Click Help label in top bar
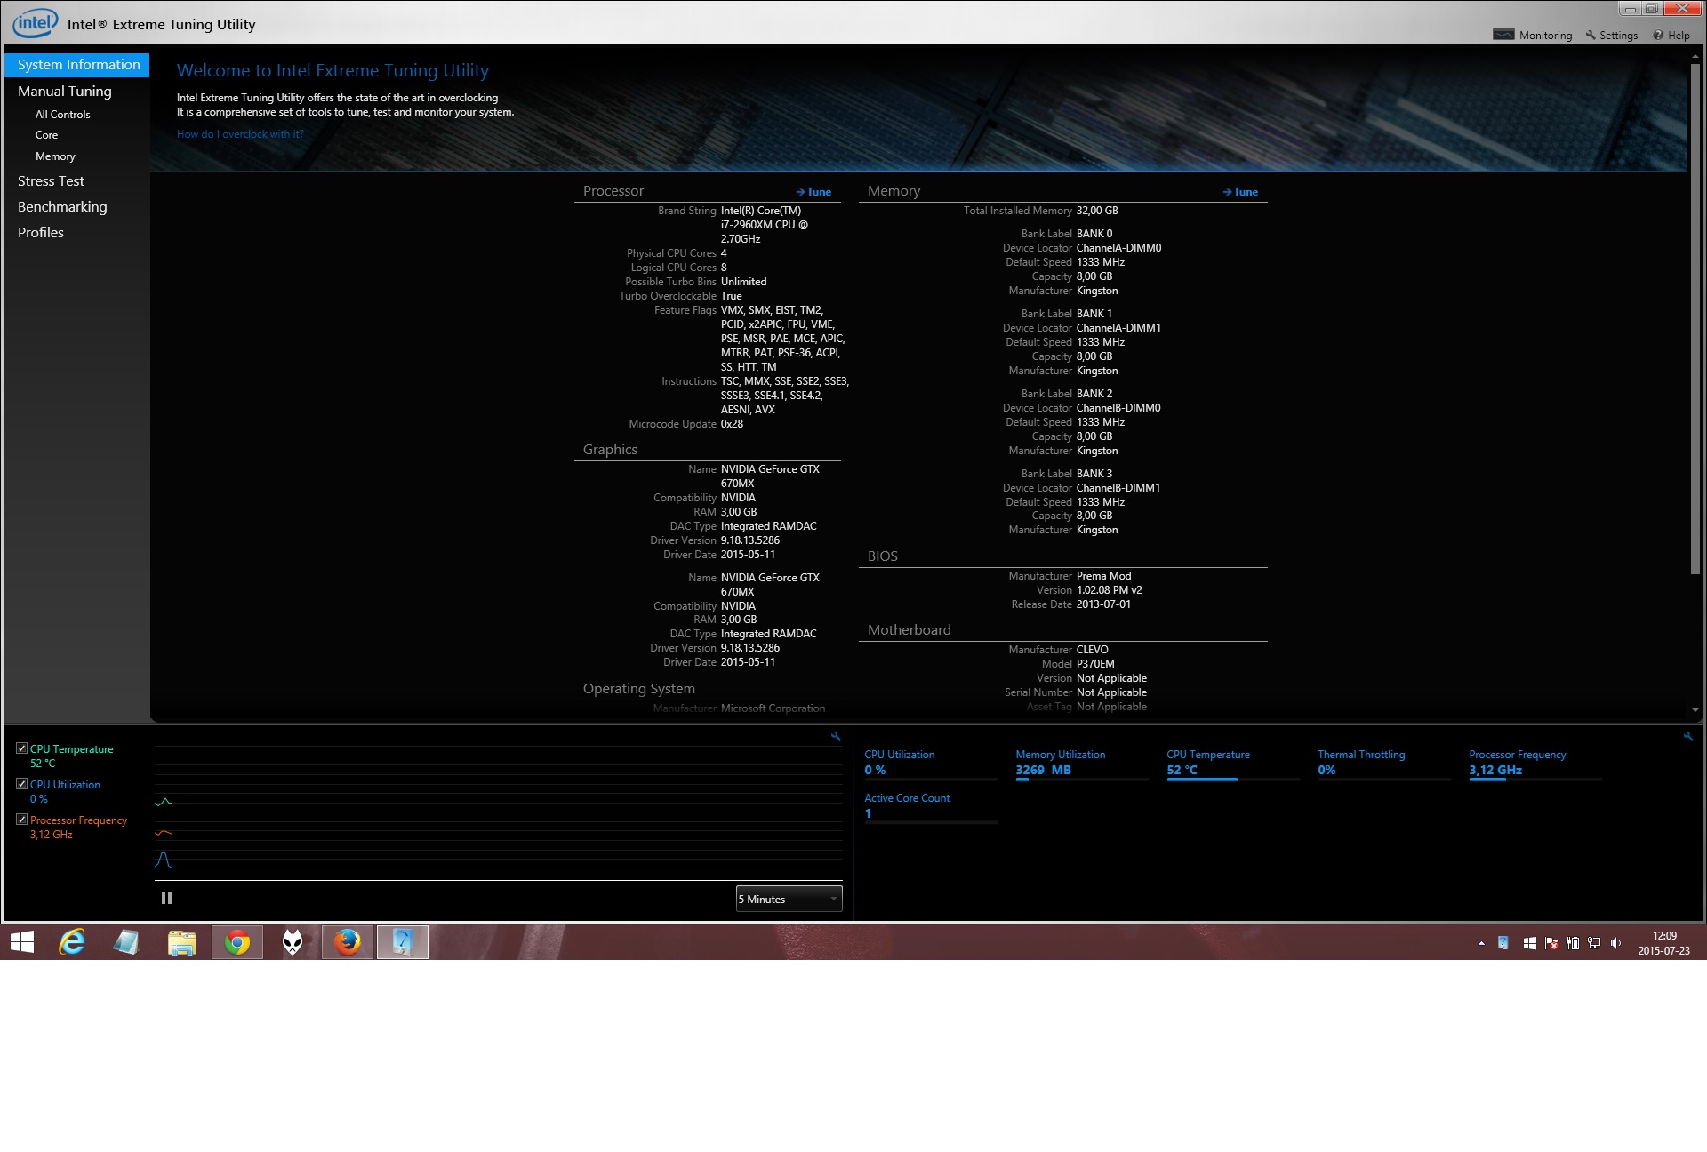This screenshot has height=1152, width=1707. click(x=1679, y=36)
